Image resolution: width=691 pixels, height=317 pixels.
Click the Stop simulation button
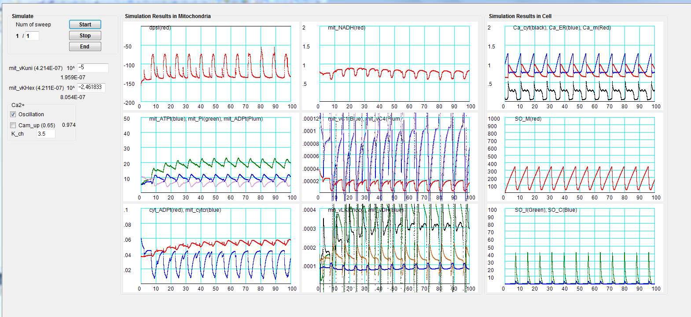point(85,36)
